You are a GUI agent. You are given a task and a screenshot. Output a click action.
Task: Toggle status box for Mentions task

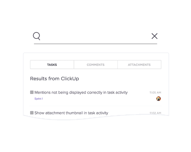(32, 92)
